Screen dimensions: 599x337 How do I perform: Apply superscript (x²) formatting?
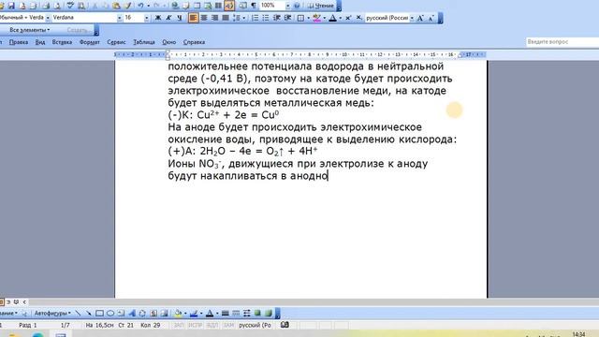(x=348, y=18)
